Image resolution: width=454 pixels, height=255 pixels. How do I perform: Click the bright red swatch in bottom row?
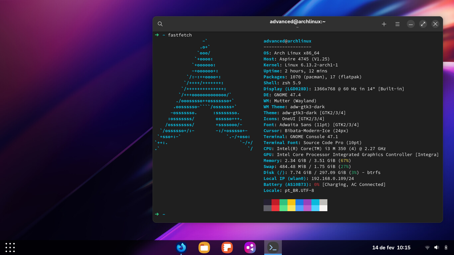pos(276,208)
